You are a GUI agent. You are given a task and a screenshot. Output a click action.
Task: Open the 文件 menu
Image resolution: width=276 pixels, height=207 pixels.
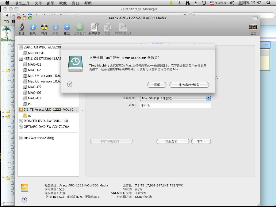click(x=38, y=3)
